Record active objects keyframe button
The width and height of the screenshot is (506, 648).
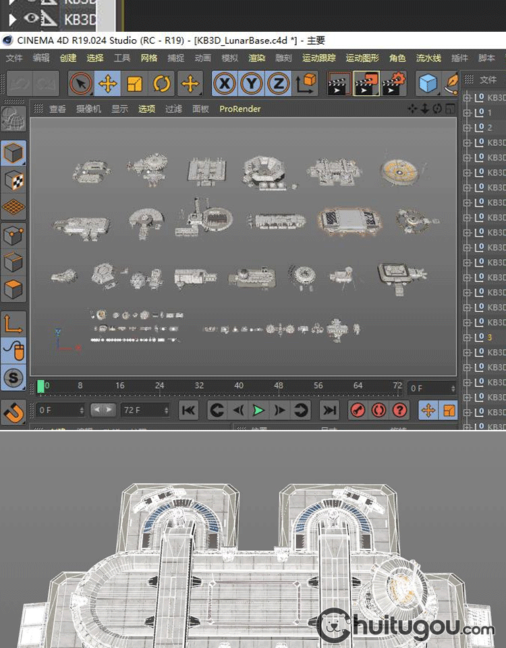click(358, 410)
